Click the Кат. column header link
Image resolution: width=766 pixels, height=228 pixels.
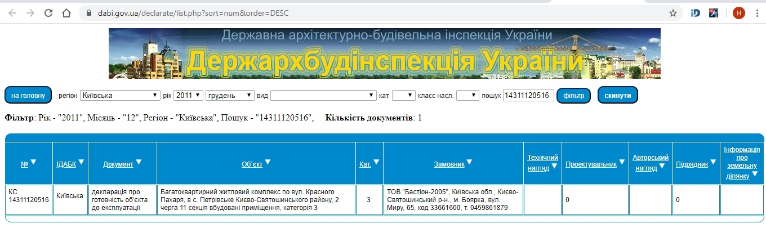coord(365,164)
